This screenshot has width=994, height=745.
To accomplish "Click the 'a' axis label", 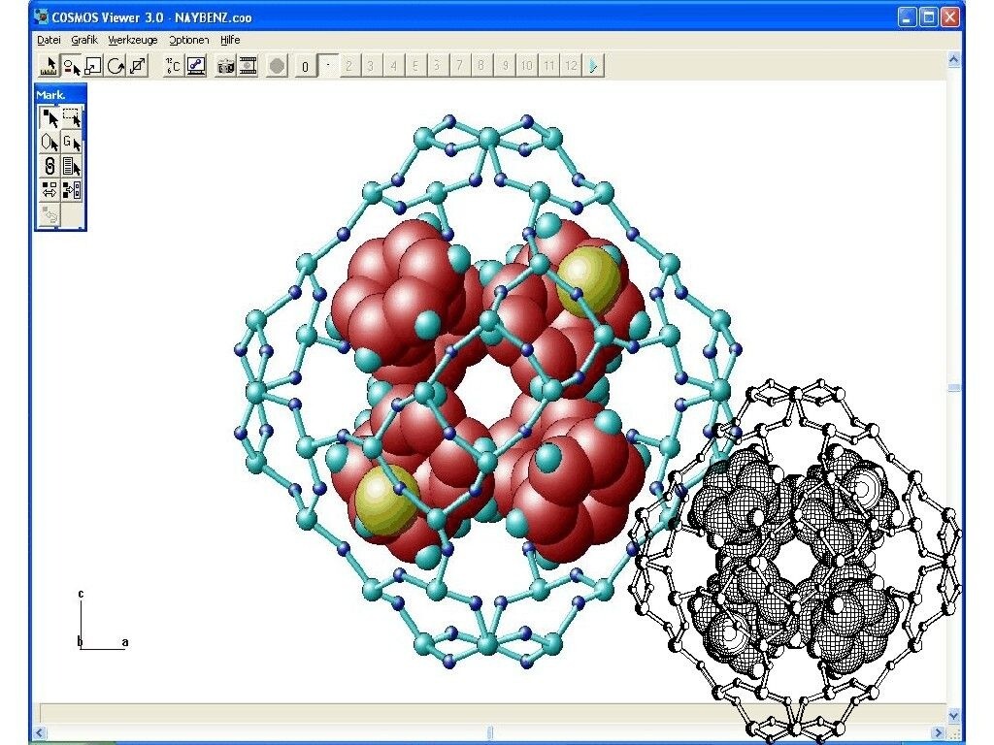I will coord(125,642).
